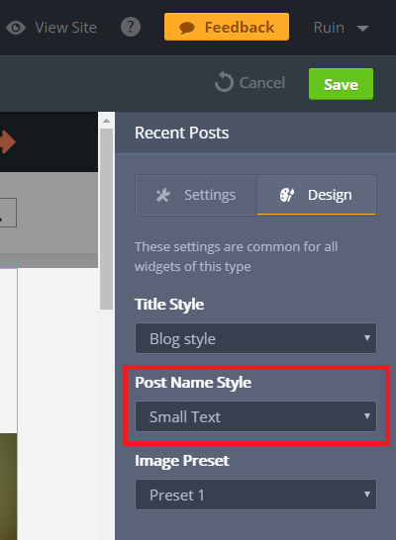Screen dimensions: 396x540
Task: Click the Cancel button
Action: click(x=249, y=83)
